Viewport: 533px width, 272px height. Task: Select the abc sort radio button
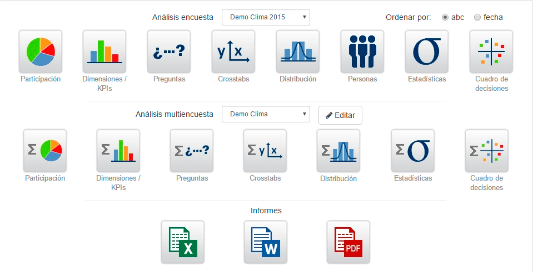pos(445,17)
